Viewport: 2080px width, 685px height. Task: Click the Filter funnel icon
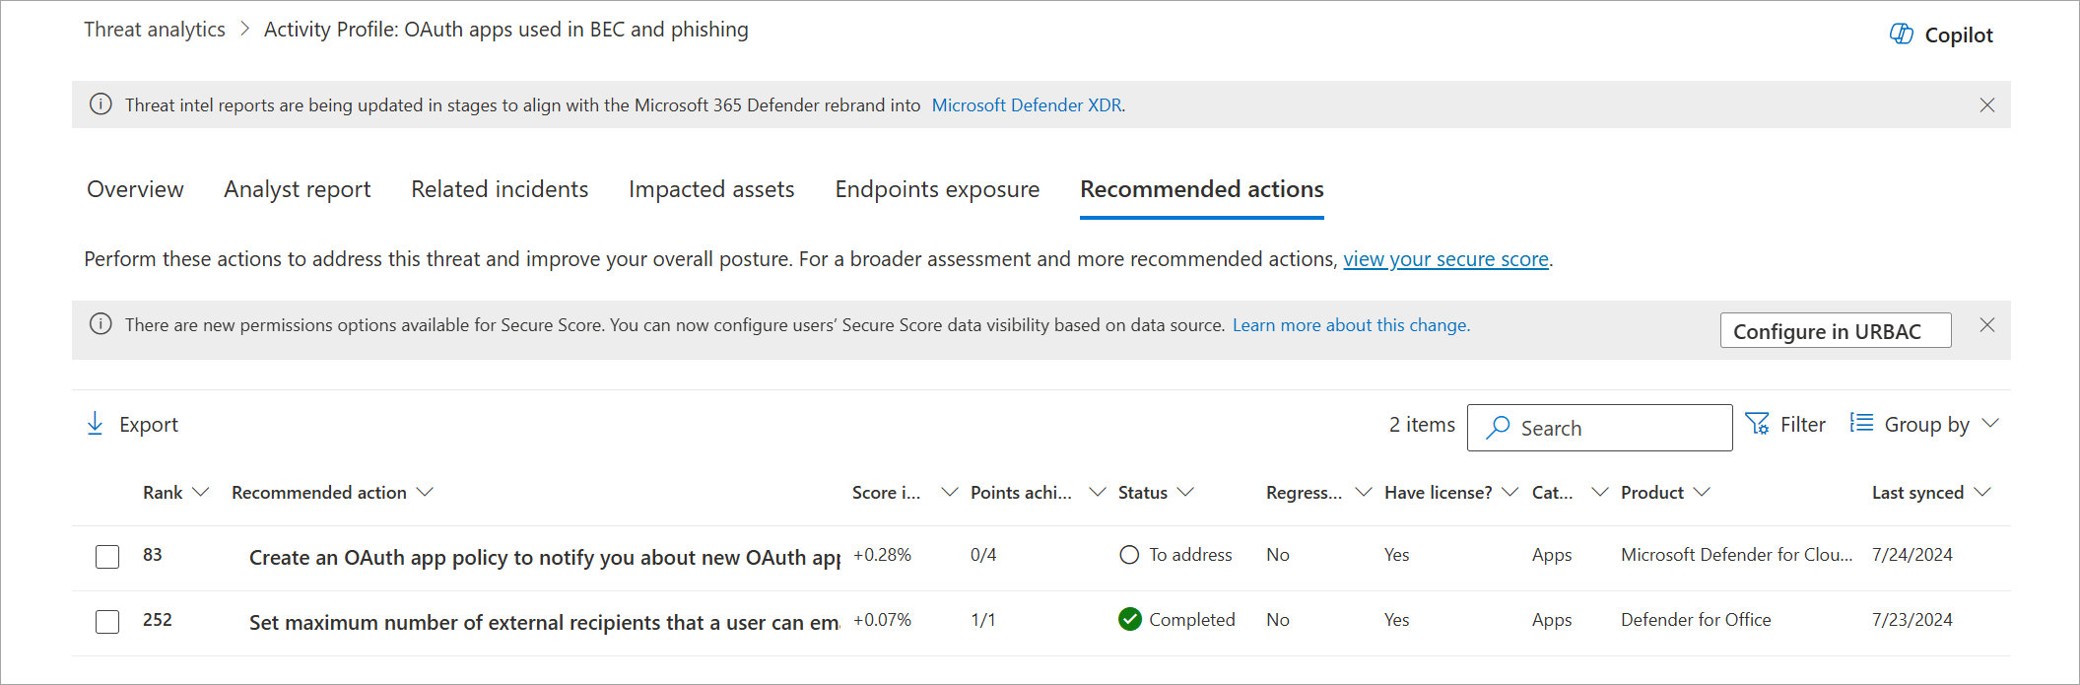pos(1757,424)
